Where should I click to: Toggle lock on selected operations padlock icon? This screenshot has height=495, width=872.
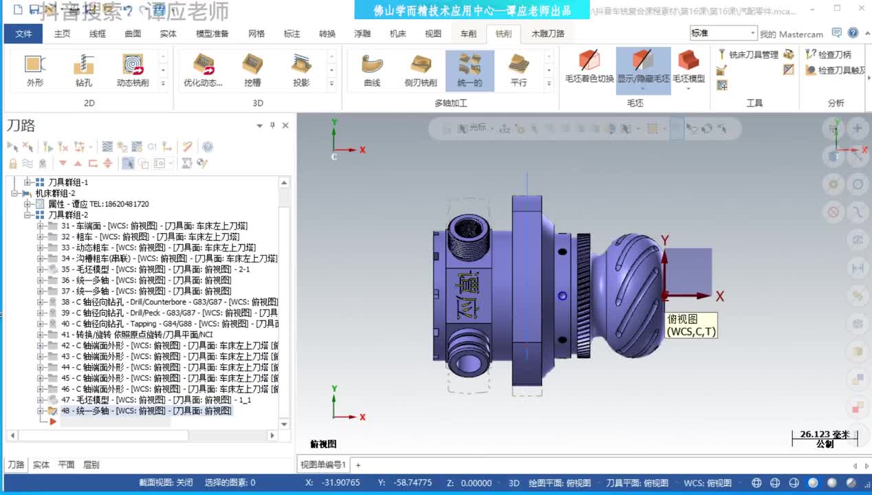click(x=12, y=163)
